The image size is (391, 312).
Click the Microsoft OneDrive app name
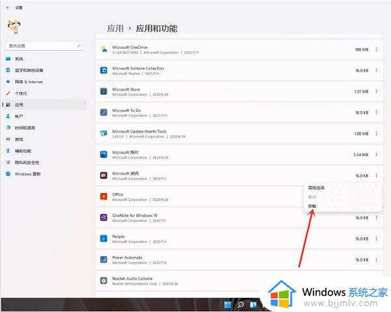130,47
